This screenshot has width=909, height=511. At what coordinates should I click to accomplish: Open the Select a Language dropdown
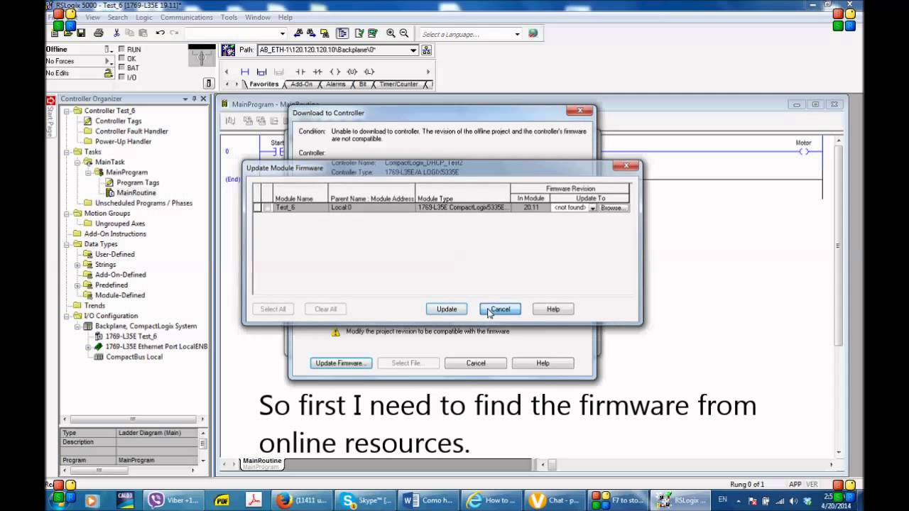point(517,34)
